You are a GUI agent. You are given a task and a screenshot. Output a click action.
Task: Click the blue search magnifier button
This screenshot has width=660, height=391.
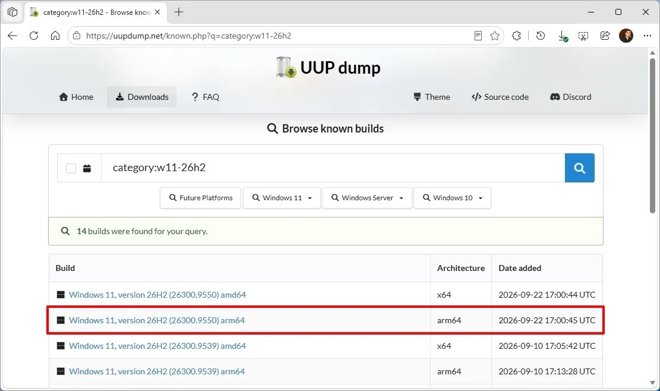click(580, 168)
